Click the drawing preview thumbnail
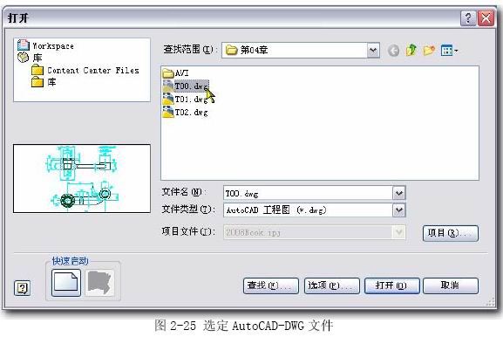Screen dimensions: 503x337 (82, 179)
